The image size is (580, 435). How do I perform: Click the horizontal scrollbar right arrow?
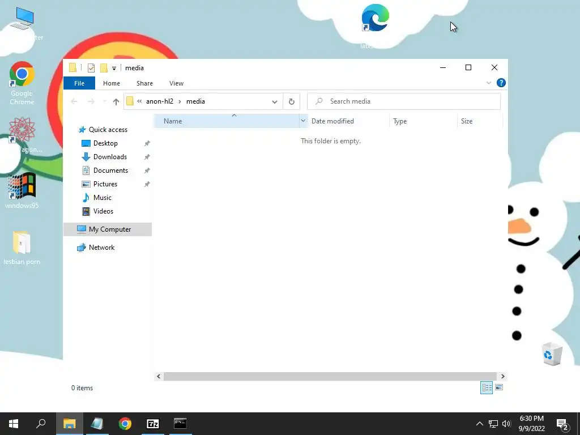tap(503, 377)
